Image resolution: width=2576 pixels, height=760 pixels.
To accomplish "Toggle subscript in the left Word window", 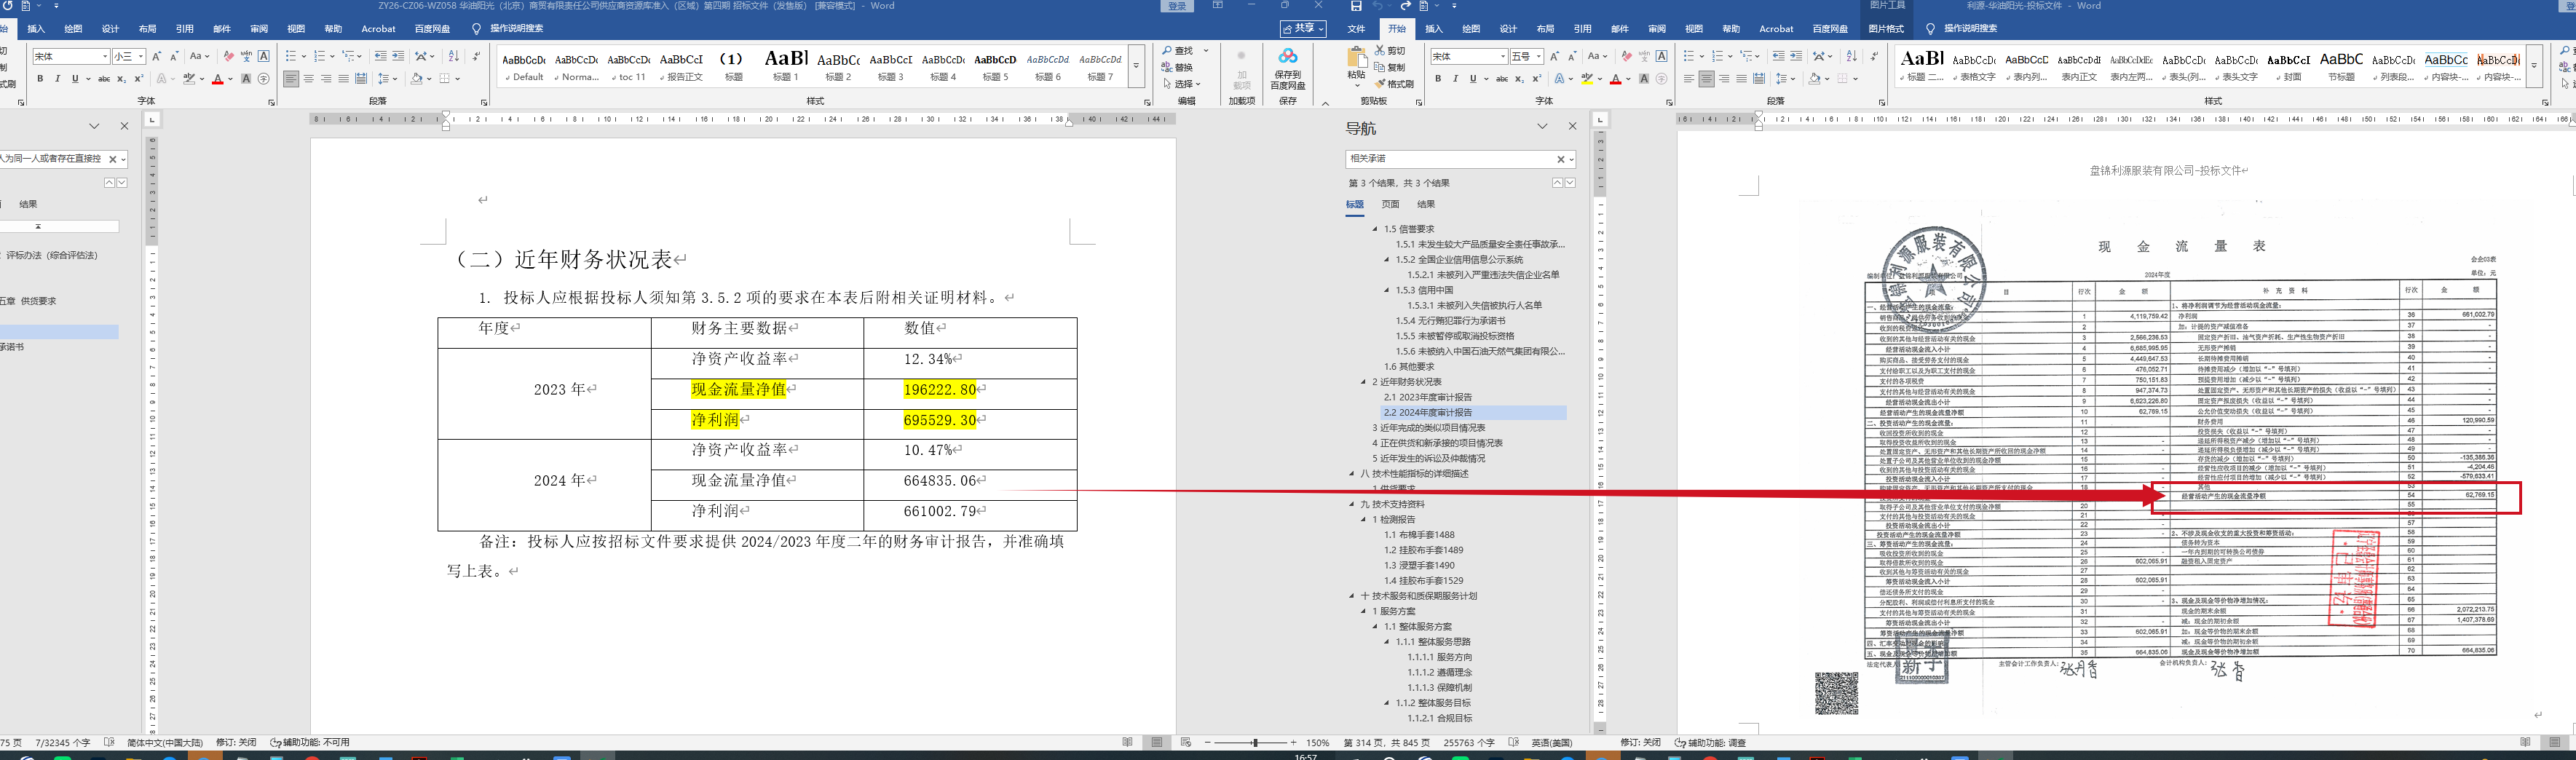I will pos(121,79).
